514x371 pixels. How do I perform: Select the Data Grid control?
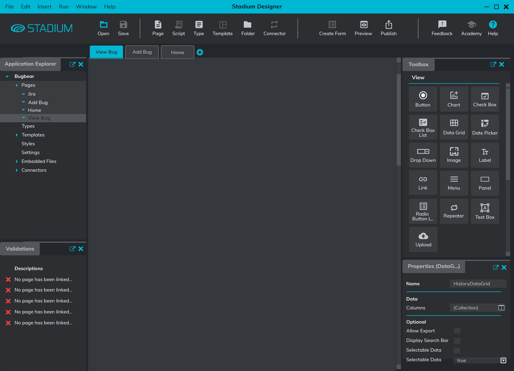[x=454, y=127]
